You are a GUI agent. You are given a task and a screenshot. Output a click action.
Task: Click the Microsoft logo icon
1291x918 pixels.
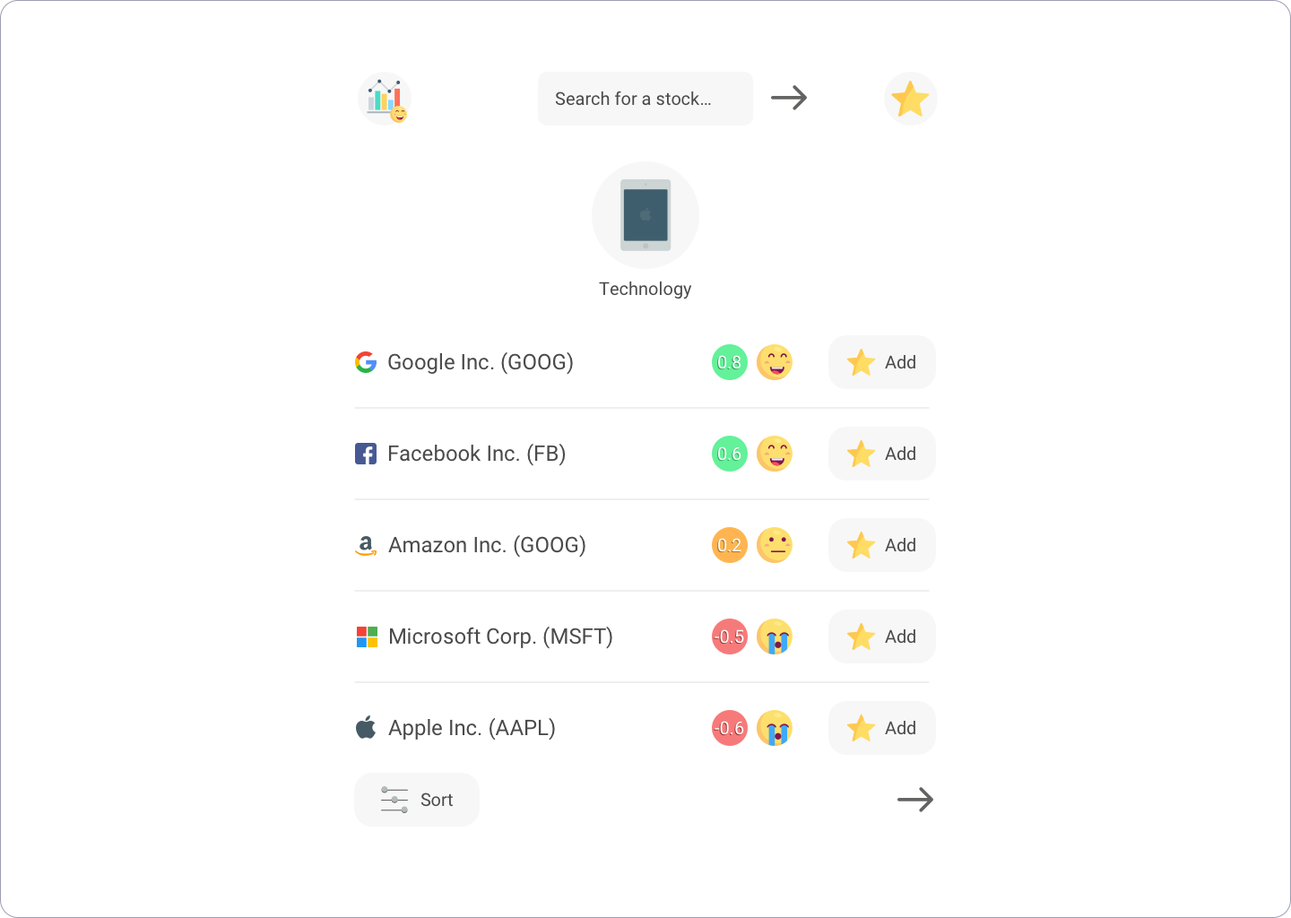point(367,637)
